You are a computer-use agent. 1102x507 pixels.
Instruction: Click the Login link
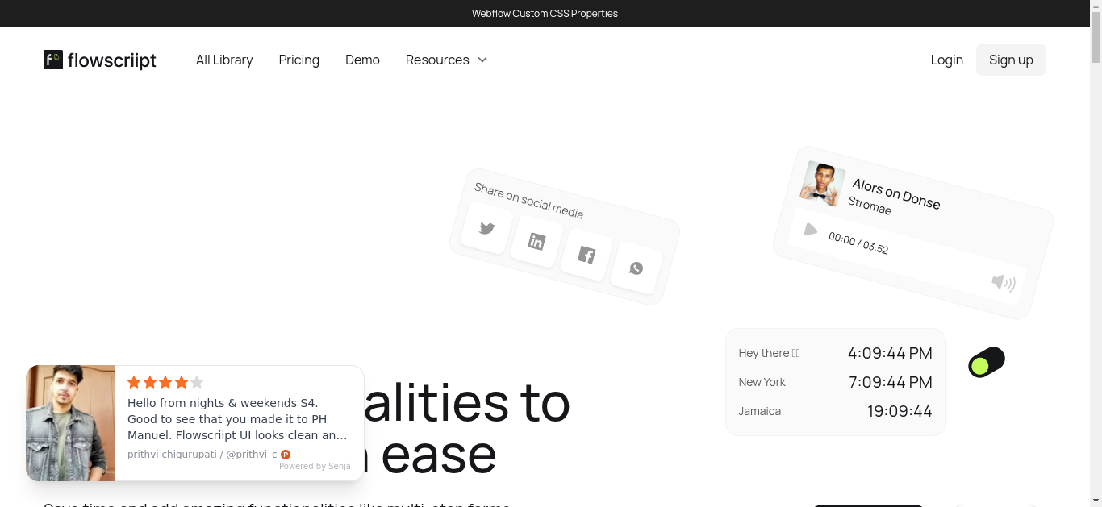[x=946, y=60]
